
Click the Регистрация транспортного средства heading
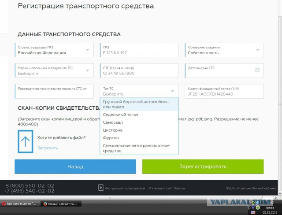[86, 6]
